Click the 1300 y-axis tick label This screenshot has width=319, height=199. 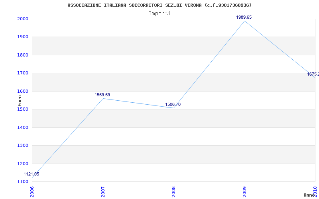pos(23,146)
